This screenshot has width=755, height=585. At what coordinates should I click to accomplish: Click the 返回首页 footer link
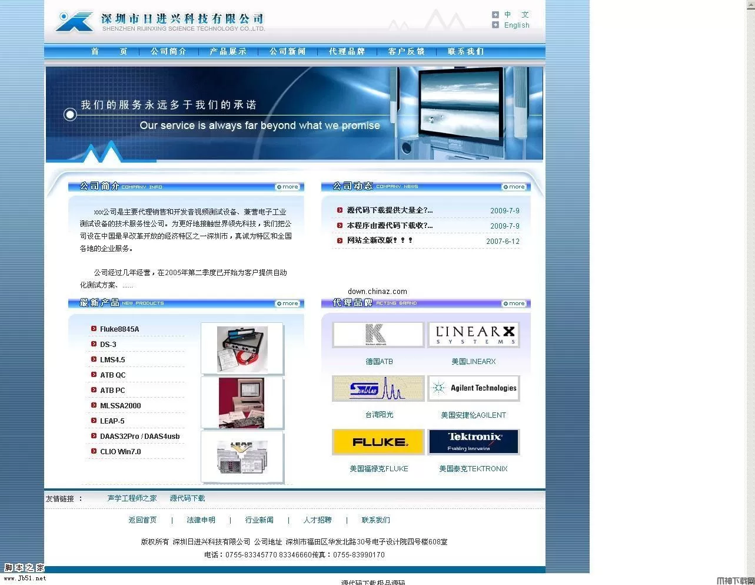tap(142, 520)
